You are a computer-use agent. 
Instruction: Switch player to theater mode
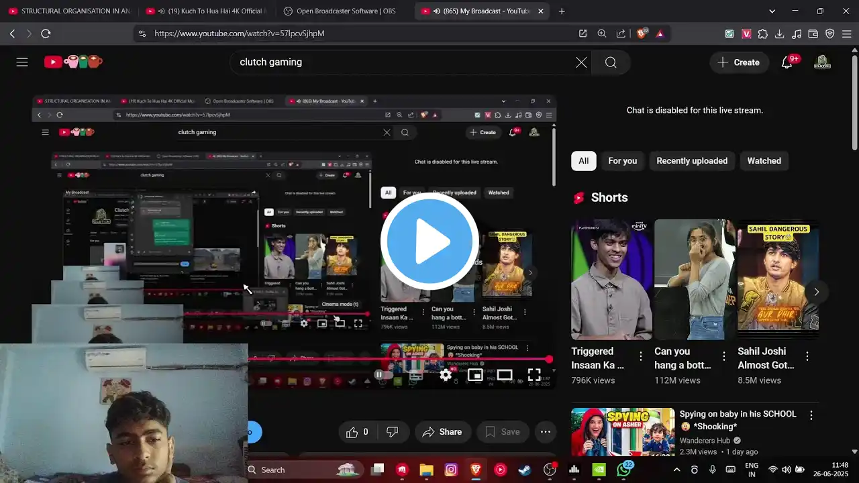tap(505, 375)
